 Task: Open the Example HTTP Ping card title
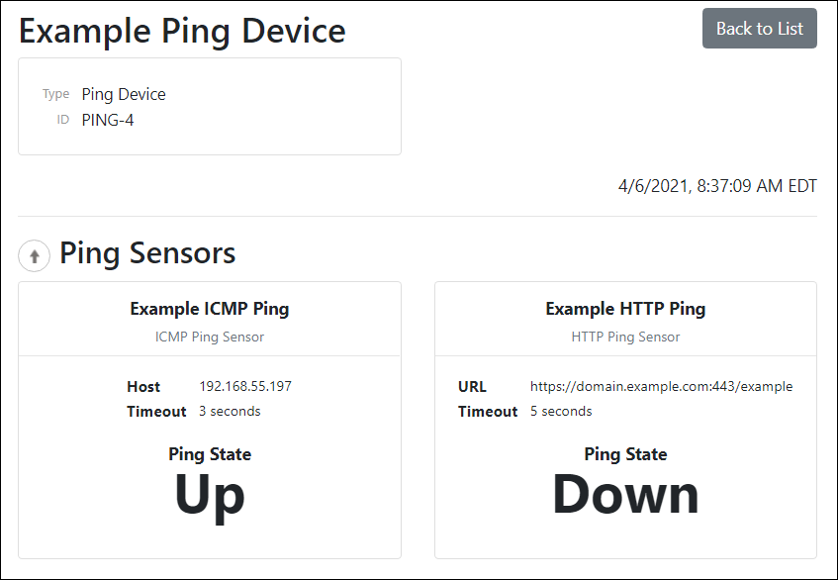click(625, 309)
